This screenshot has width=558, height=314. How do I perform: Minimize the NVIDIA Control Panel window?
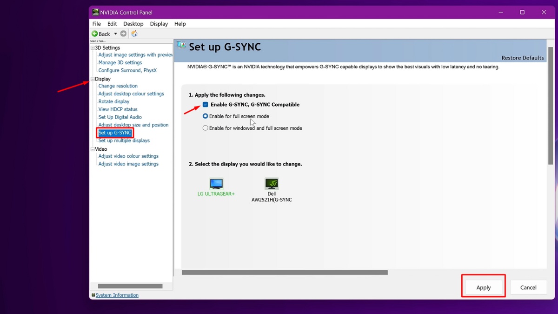tap(501, 12)
